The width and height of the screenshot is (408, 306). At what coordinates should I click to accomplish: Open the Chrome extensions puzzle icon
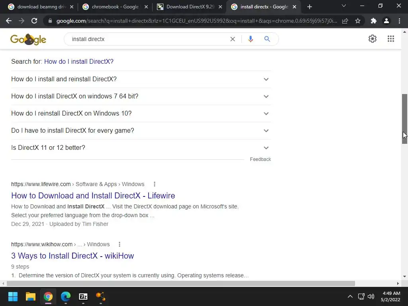point(374,21)
